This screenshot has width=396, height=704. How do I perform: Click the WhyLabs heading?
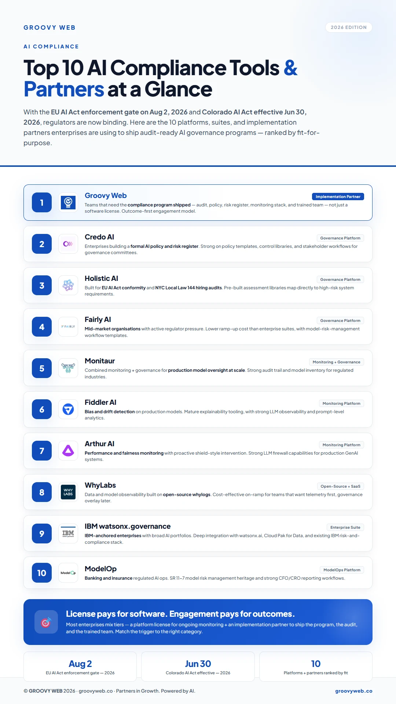(x=100, y=485)
